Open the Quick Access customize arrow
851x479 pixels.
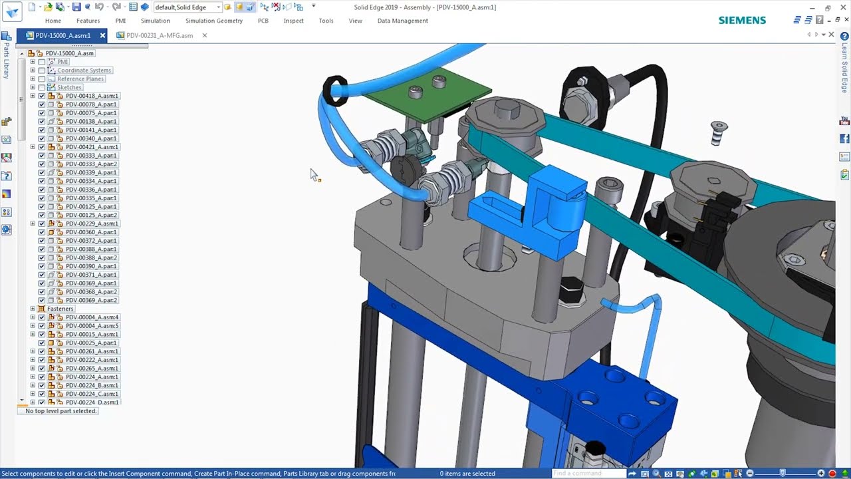pos(313,7)
